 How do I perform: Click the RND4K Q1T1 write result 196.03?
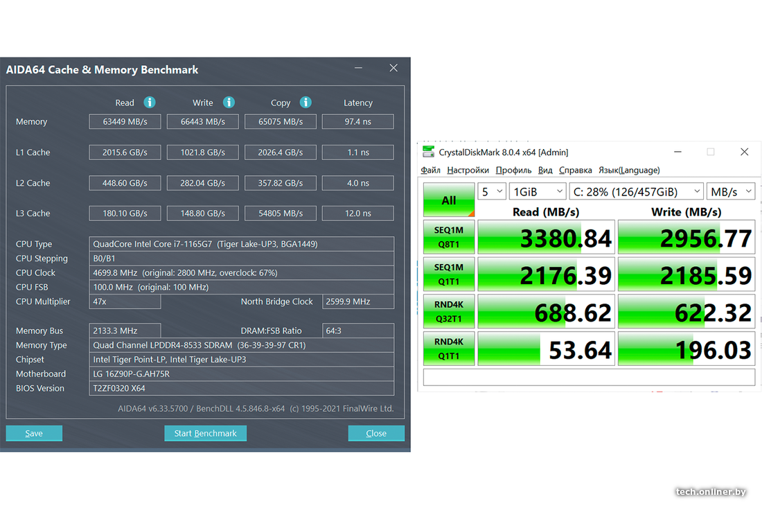click(x=686, y=349)
